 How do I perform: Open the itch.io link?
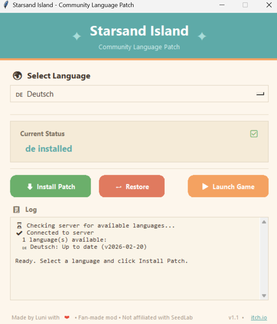(x=259, y=318)
